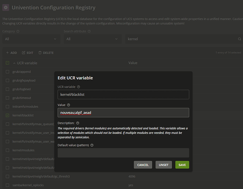243x189 pixels.
Task: Click the UCR module gear icon
Action: 6,8
